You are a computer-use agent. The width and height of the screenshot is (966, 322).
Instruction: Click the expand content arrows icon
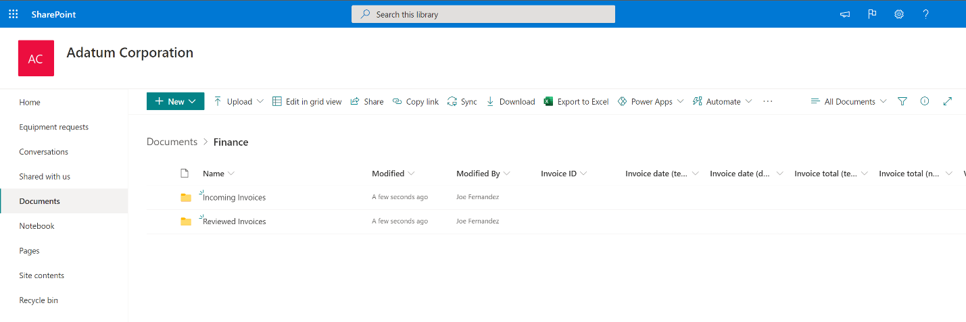tap(948, 101)
